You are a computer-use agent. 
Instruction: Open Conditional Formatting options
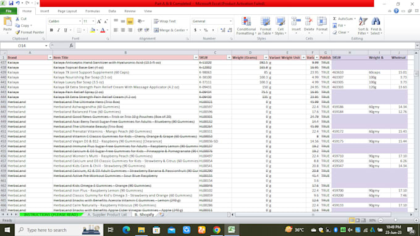(x=246, y=26)
